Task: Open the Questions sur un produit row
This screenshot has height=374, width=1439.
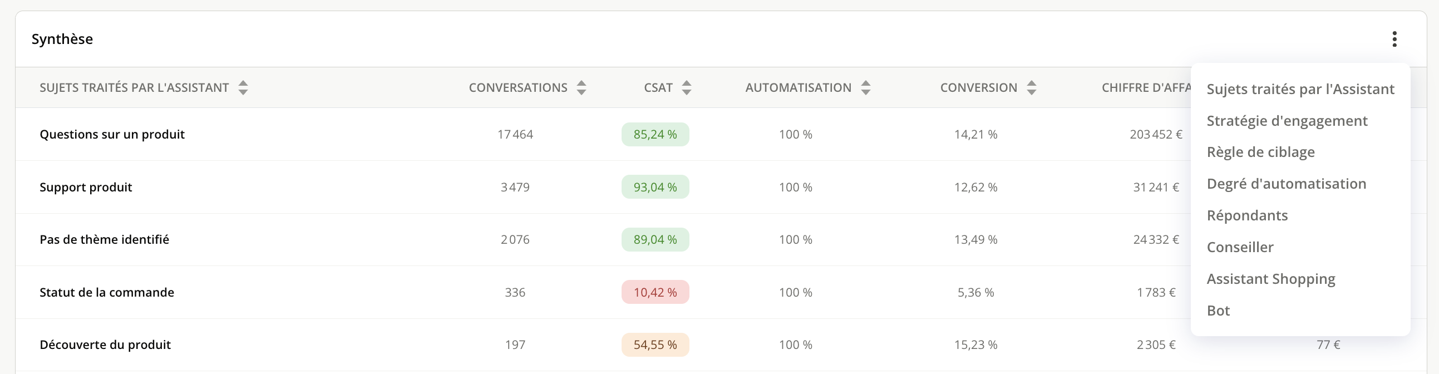Action: pyautogui.click(x=112, y=135)
